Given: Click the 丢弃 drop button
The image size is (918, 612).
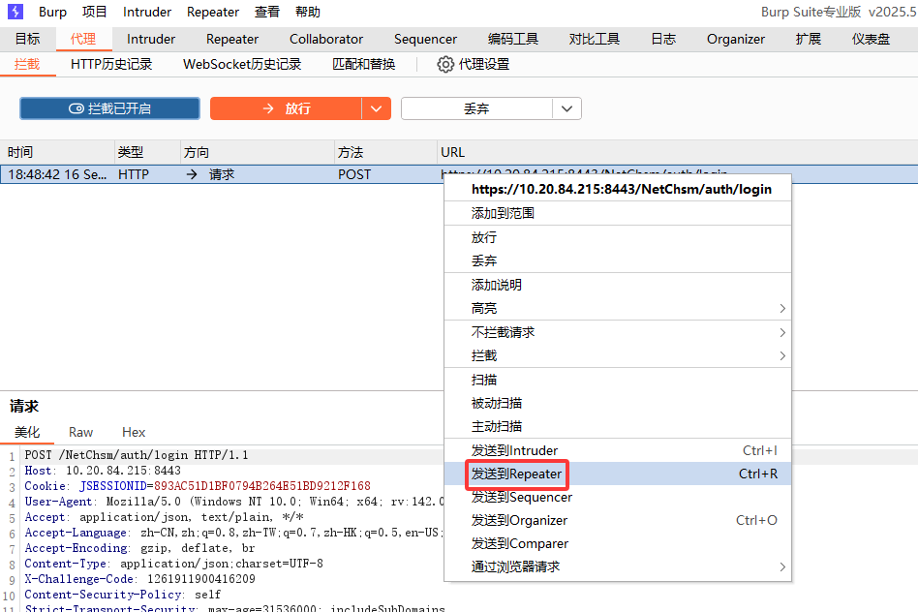Looking at the screenshot, I should (x=476, y=108).
